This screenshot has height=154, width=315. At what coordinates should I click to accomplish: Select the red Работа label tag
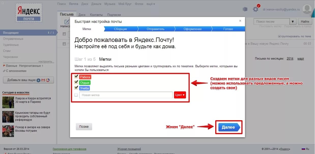(x=85, y=77)
